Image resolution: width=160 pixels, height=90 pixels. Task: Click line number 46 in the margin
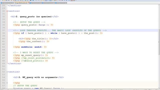coord(3,55)
